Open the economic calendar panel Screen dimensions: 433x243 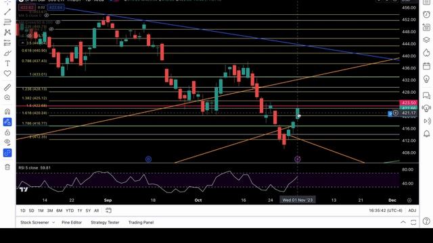coord(426,66)
